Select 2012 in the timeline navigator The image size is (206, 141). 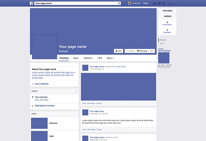162,43
